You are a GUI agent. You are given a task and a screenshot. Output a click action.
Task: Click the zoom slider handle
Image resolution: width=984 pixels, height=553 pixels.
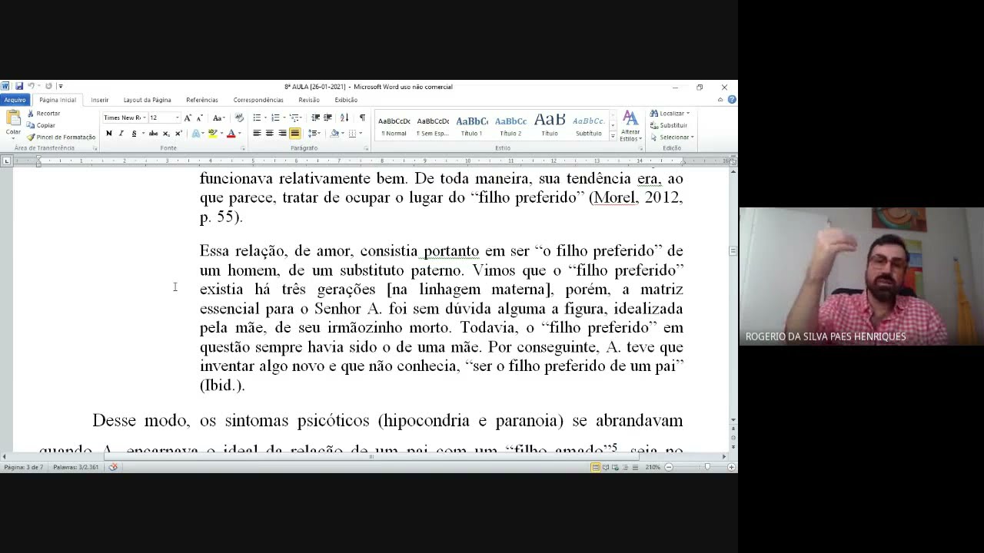click(707, 467)
